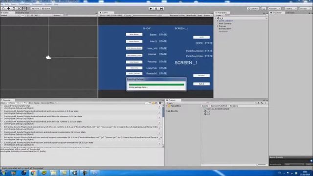Open the Inspector tab

pyautogui.click(x=277, y=13)
